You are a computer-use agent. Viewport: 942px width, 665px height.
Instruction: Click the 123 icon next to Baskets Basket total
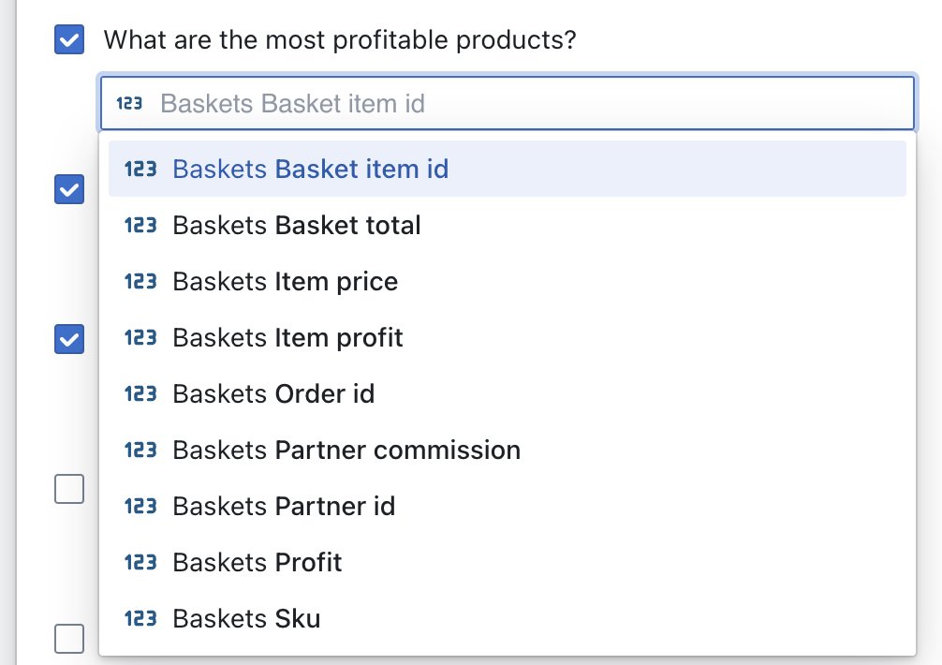[139, 226]
